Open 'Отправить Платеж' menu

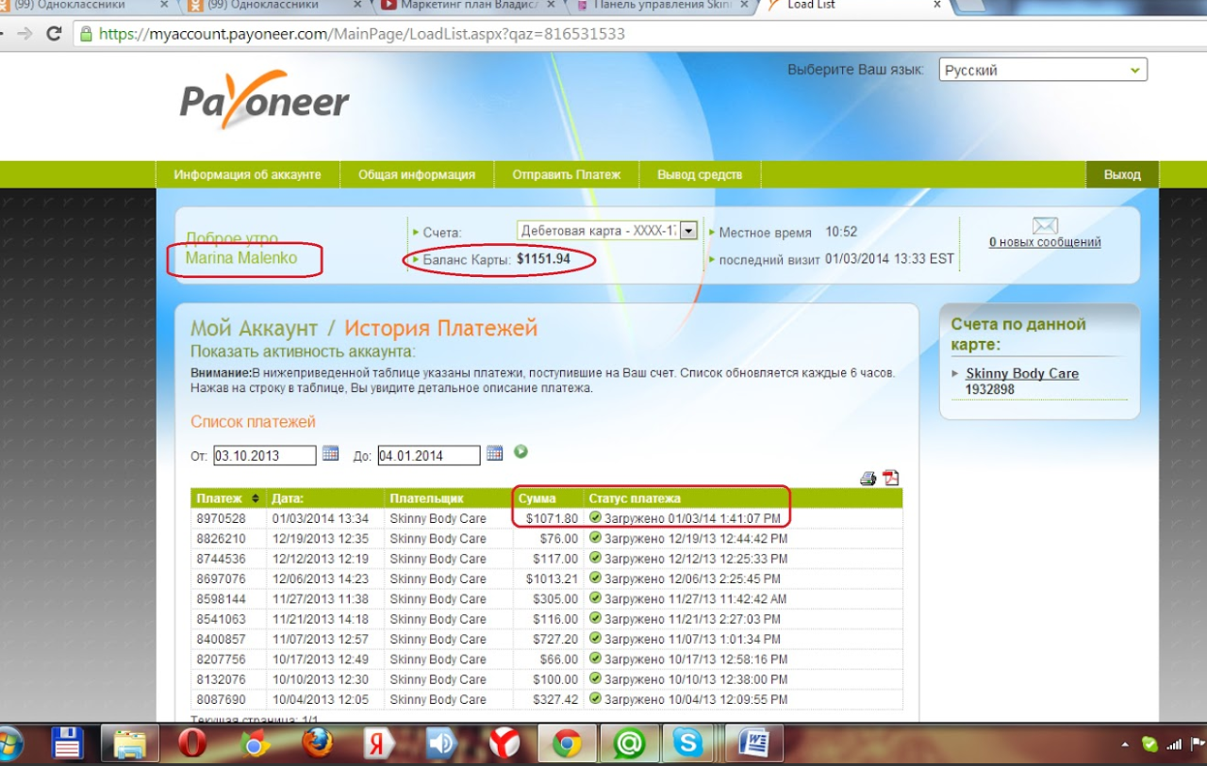(567, 175)
